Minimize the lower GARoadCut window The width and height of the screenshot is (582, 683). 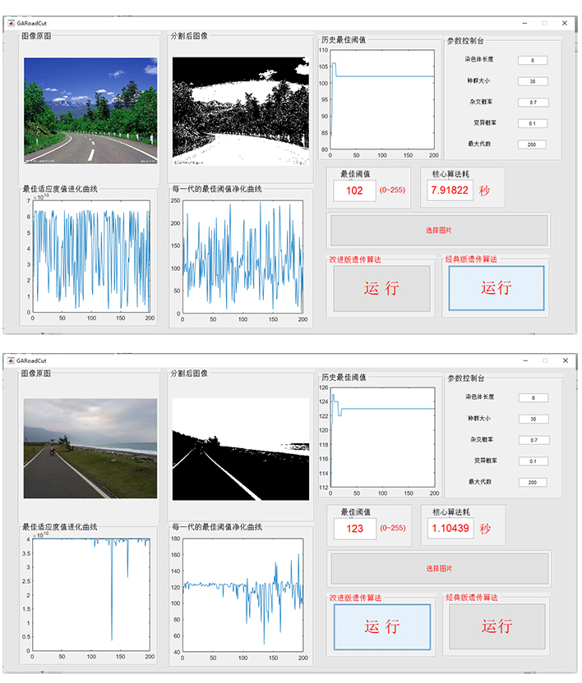click(x=525, y=360)
